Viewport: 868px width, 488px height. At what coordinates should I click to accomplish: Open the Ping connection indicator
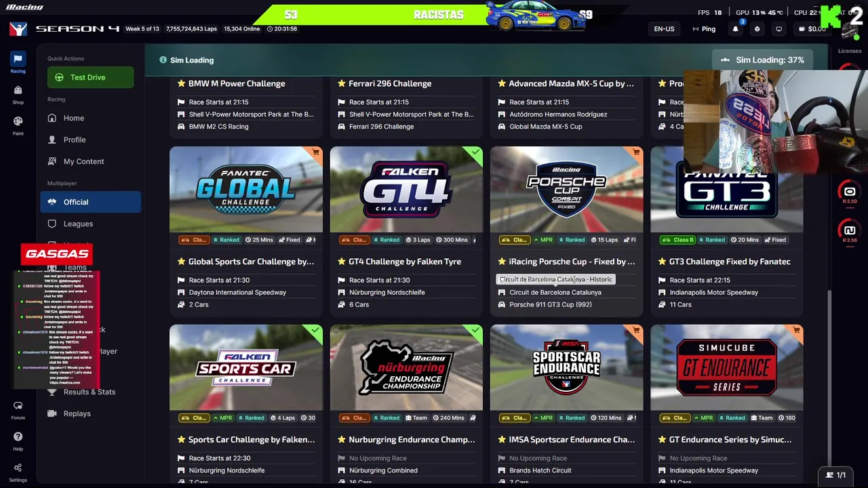coord(704,29)
